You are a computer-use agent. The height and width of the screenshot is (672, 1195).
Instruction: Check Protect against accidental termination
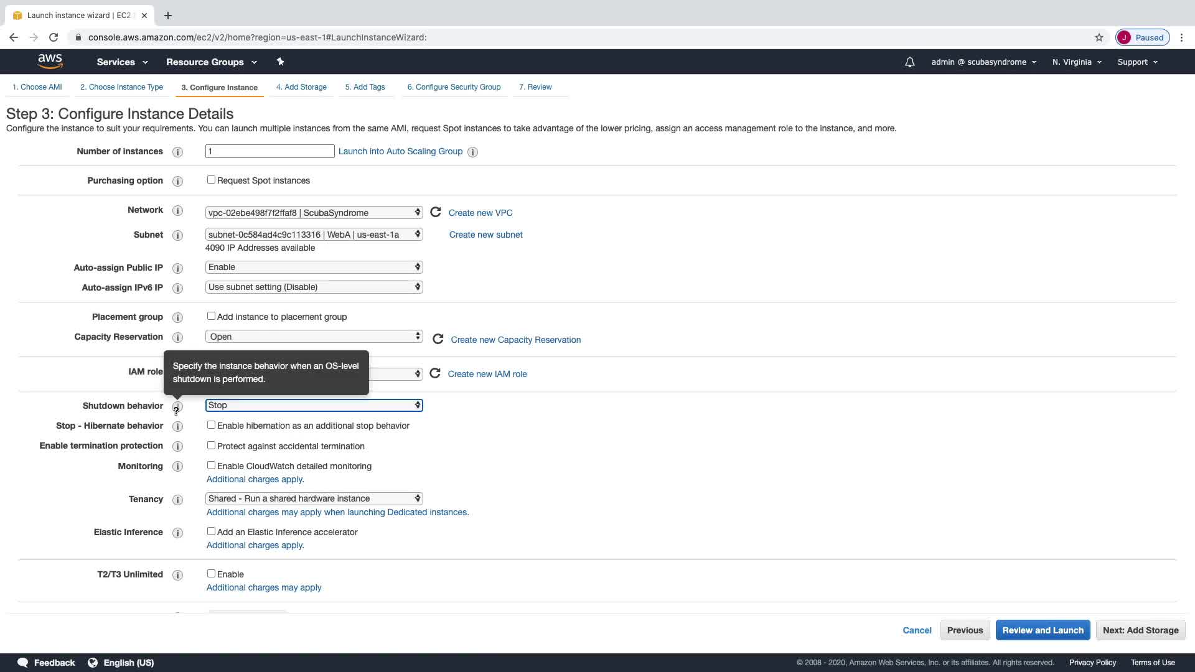(211, 446)
